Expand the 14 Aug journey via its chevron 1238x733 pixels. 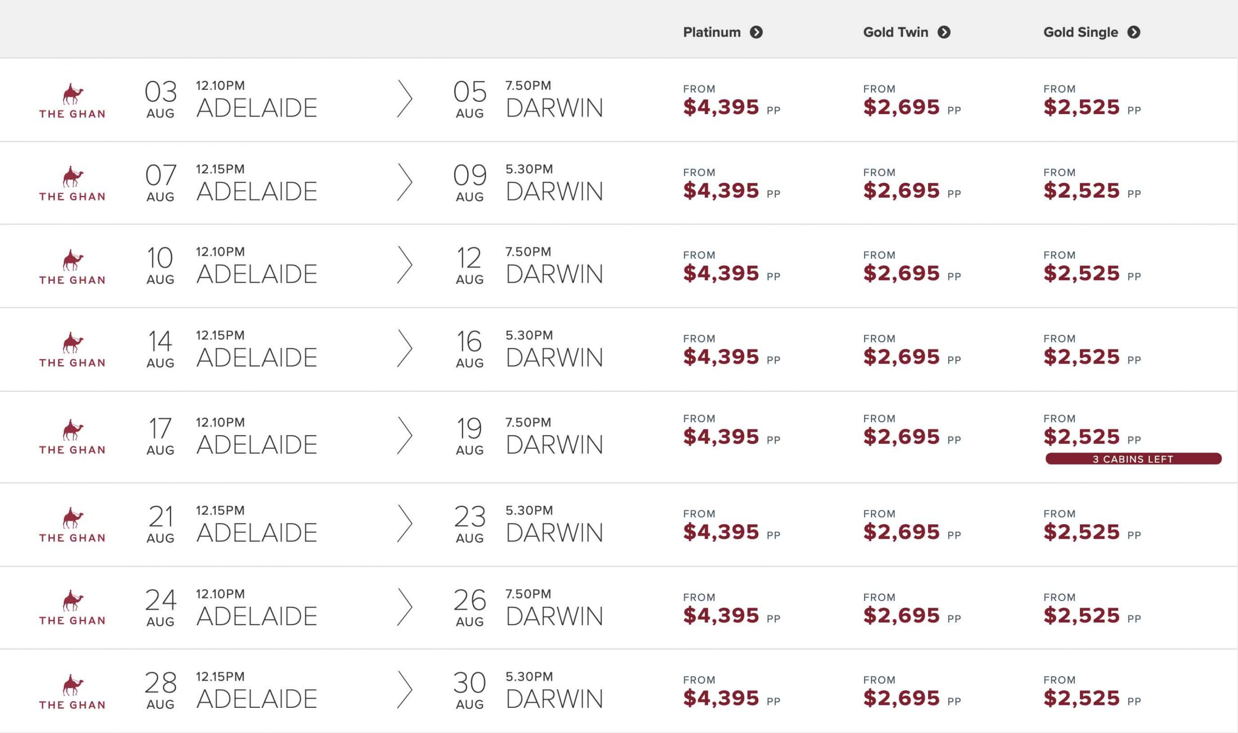[x=405, y=349]
